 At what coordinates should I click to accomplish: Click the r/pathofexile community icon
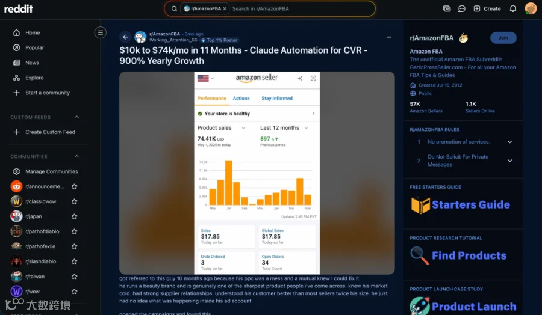pos(16,246)
